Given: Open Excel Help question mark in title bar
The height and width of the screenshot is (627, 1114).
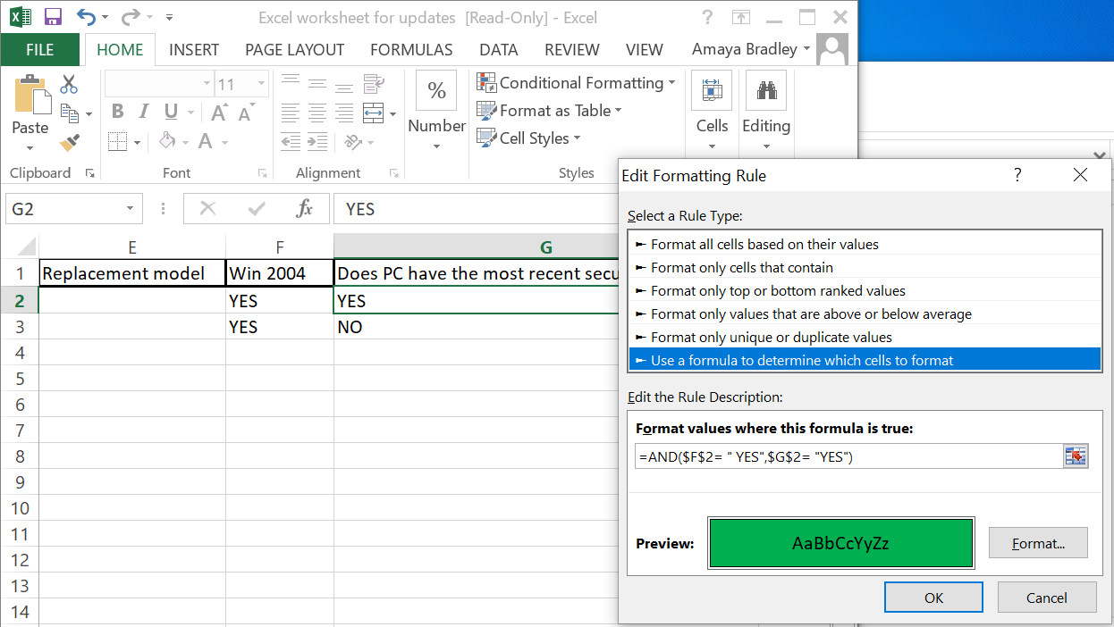Looking at the screenshot, I should [x=708, y=17].
